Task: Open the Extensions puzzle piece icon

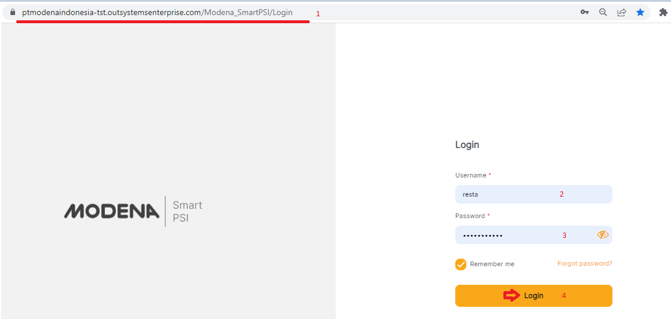Action: (x=663, y=12)
